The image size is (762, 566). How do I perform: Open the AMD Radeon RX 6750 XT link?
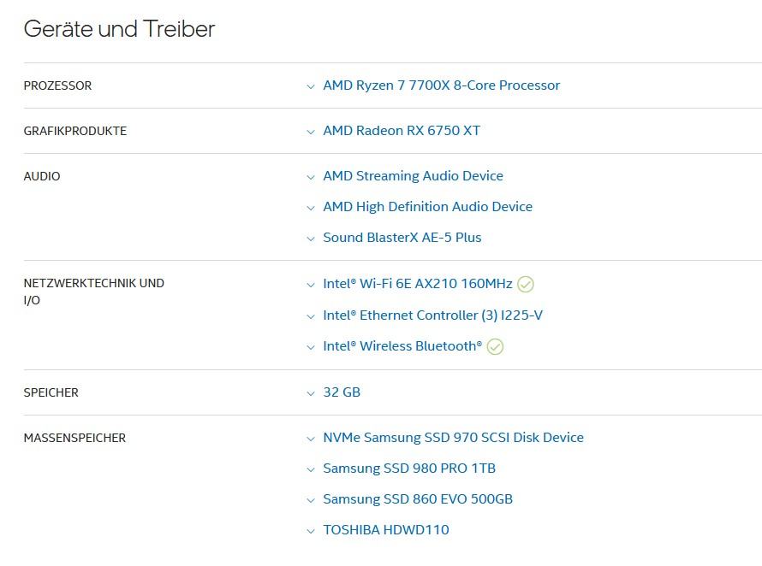point(402,131)
